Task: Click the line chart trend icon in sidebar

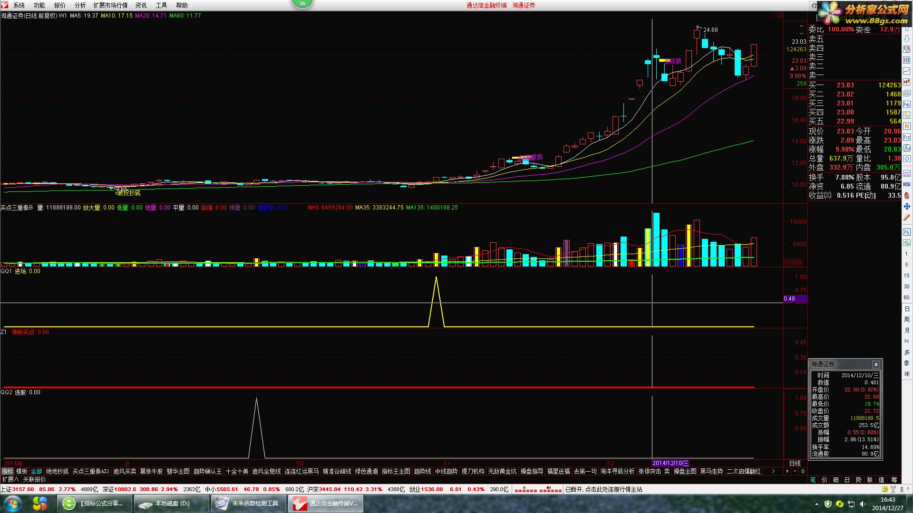Action: (907, 71)
